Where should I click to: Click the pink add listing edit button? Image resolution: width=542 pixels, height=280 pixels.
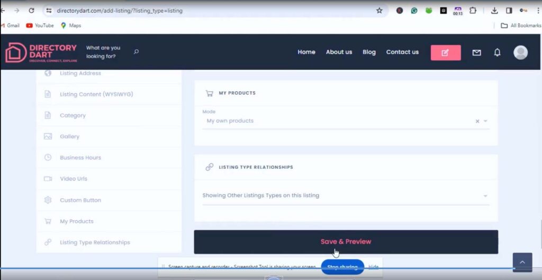coord(446,52)
